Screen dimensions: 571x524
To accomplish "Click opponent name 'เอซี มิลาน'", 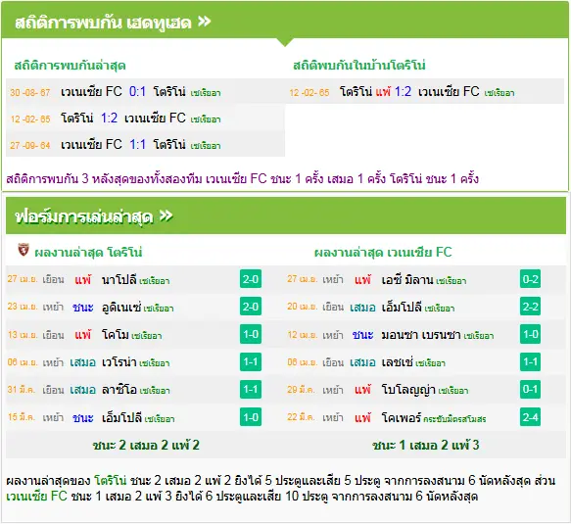I will pos(407,280).
